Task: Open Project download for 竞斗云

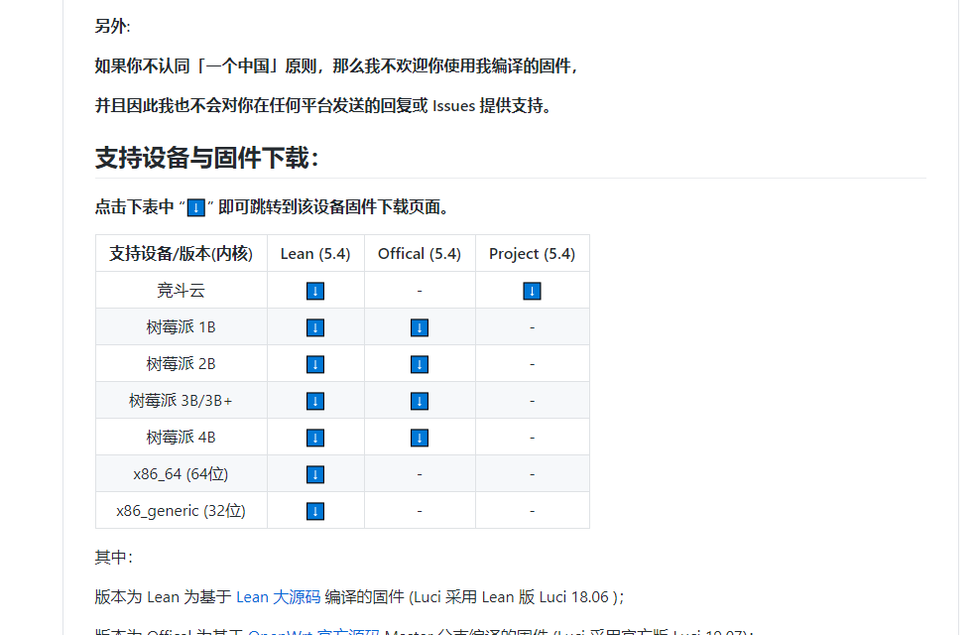Action: pyautogui.click(x=532, y=291)
